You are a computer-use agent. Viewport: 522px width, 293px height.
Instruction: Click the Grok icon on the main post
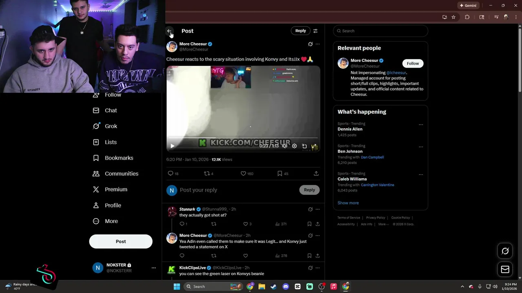click(x=310, y=44)
